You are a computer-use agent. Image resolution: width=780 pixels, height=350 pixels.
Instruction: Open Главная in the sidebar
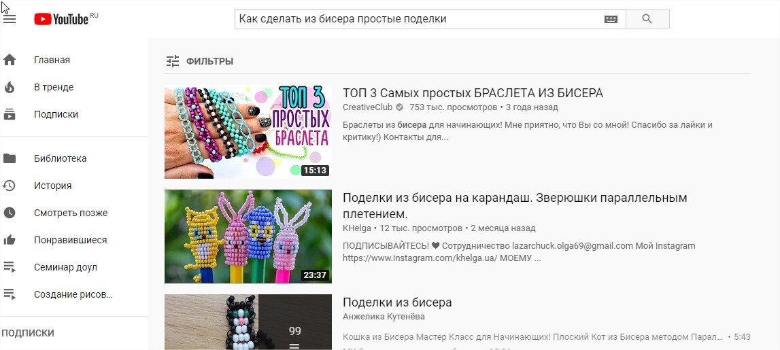coord(52,60)
